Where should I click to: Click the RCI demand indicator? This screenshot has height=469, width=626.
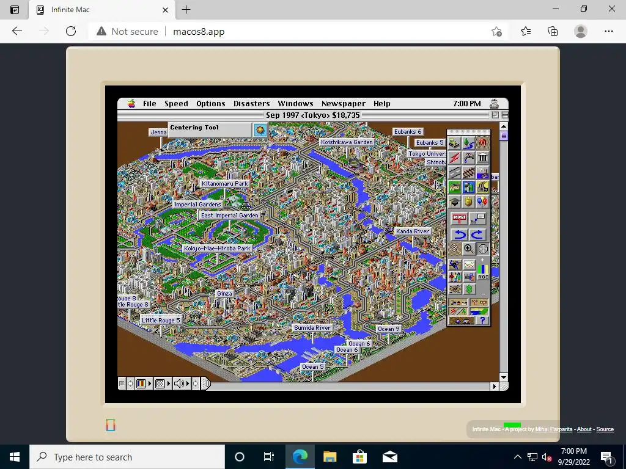(x=483, y=271)
